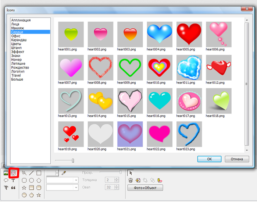Select the Travel category
Screen dimensions: 257x202
16,75
